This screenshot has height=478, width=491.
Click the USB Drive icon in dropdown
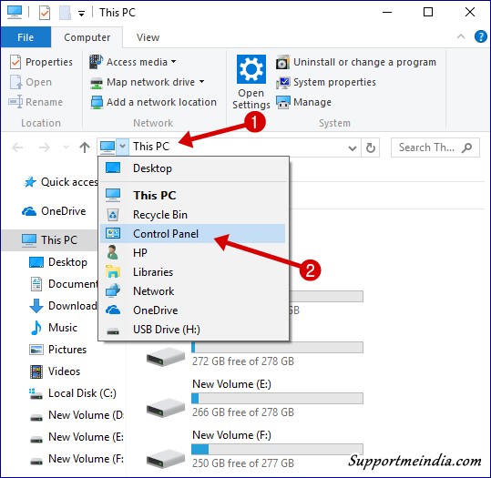point(113,331)
